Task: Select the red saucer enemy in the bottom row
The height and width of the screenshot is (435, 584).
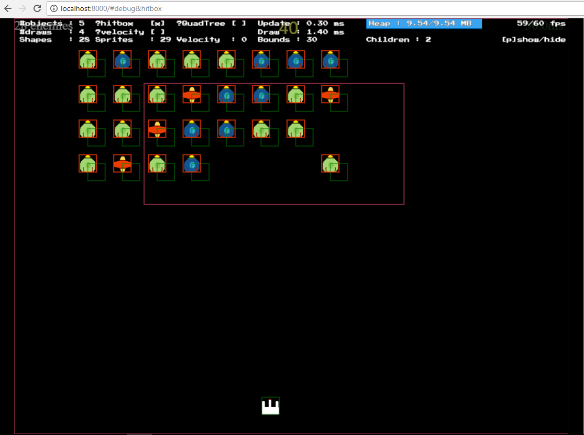Action: pos(123,164)
